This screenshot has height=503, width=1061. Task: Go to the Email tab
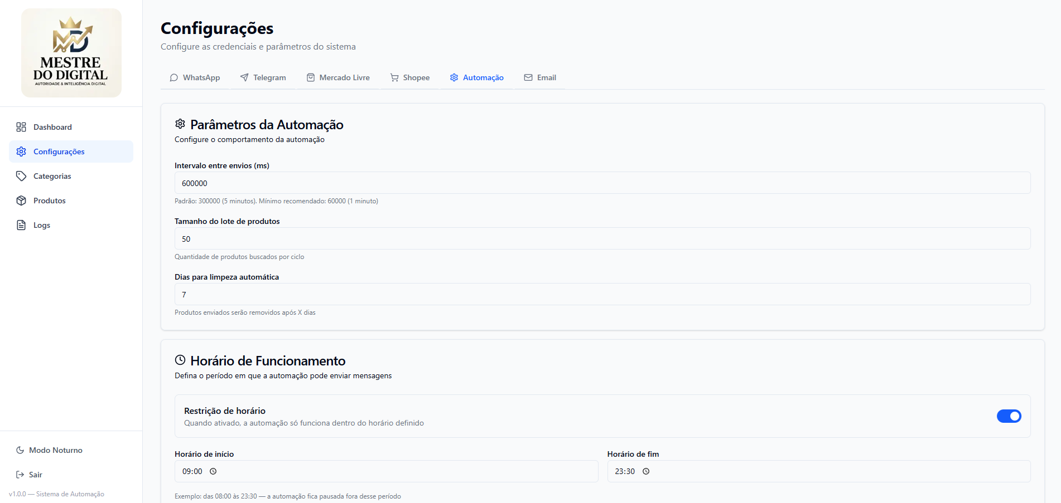[x=540, y=77]
